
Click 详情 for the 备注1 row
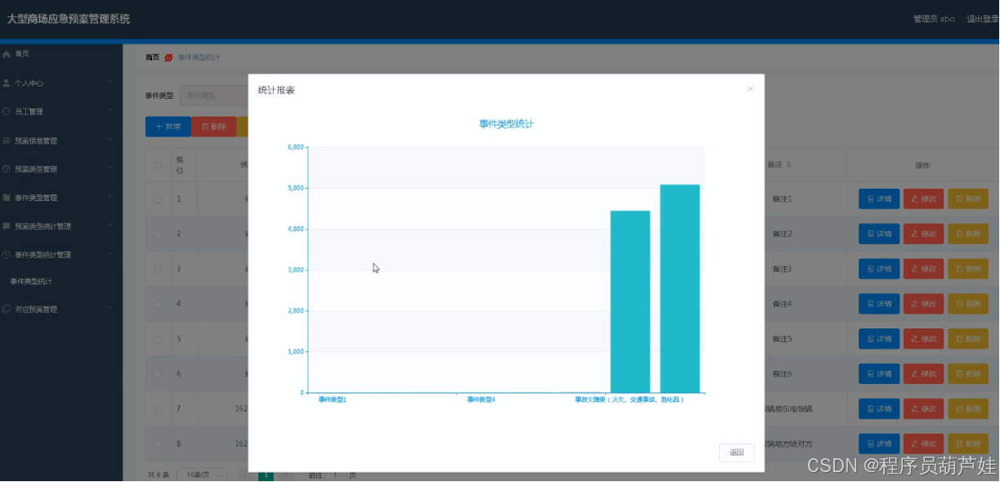pyautogui.click(x=879, y=199)
